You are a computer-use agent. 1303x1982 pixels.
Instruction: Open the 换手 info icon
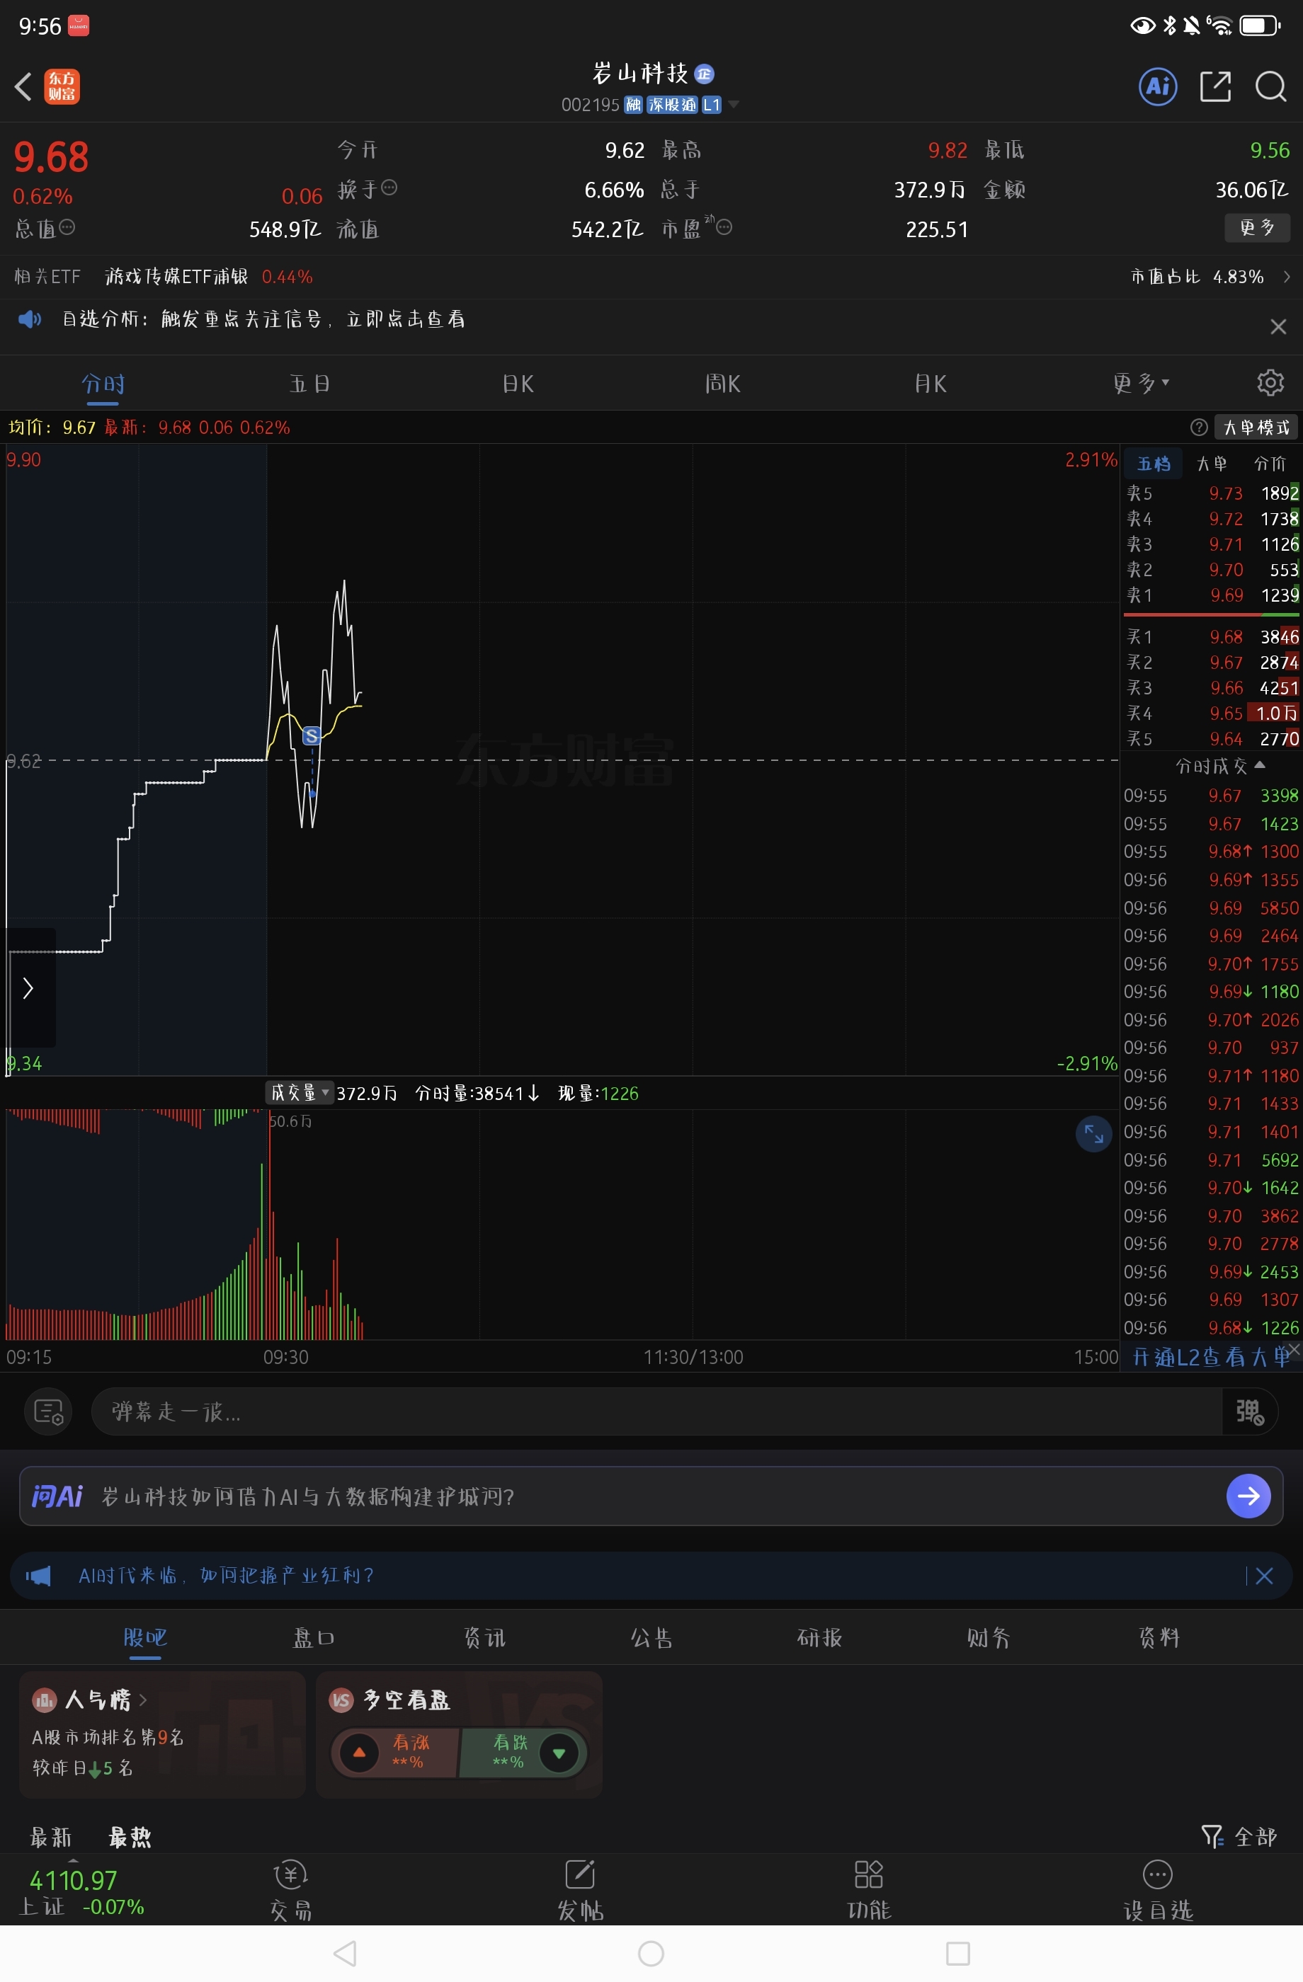pos(389,188)
